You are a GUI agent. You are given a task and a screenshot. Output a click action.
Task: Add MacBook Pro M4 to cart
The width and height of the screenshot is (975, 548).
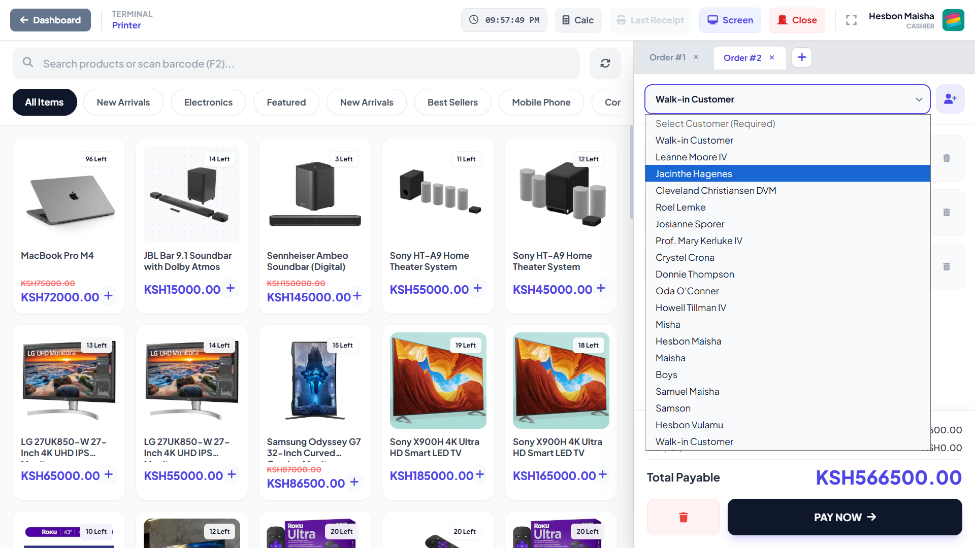point(108,296)
